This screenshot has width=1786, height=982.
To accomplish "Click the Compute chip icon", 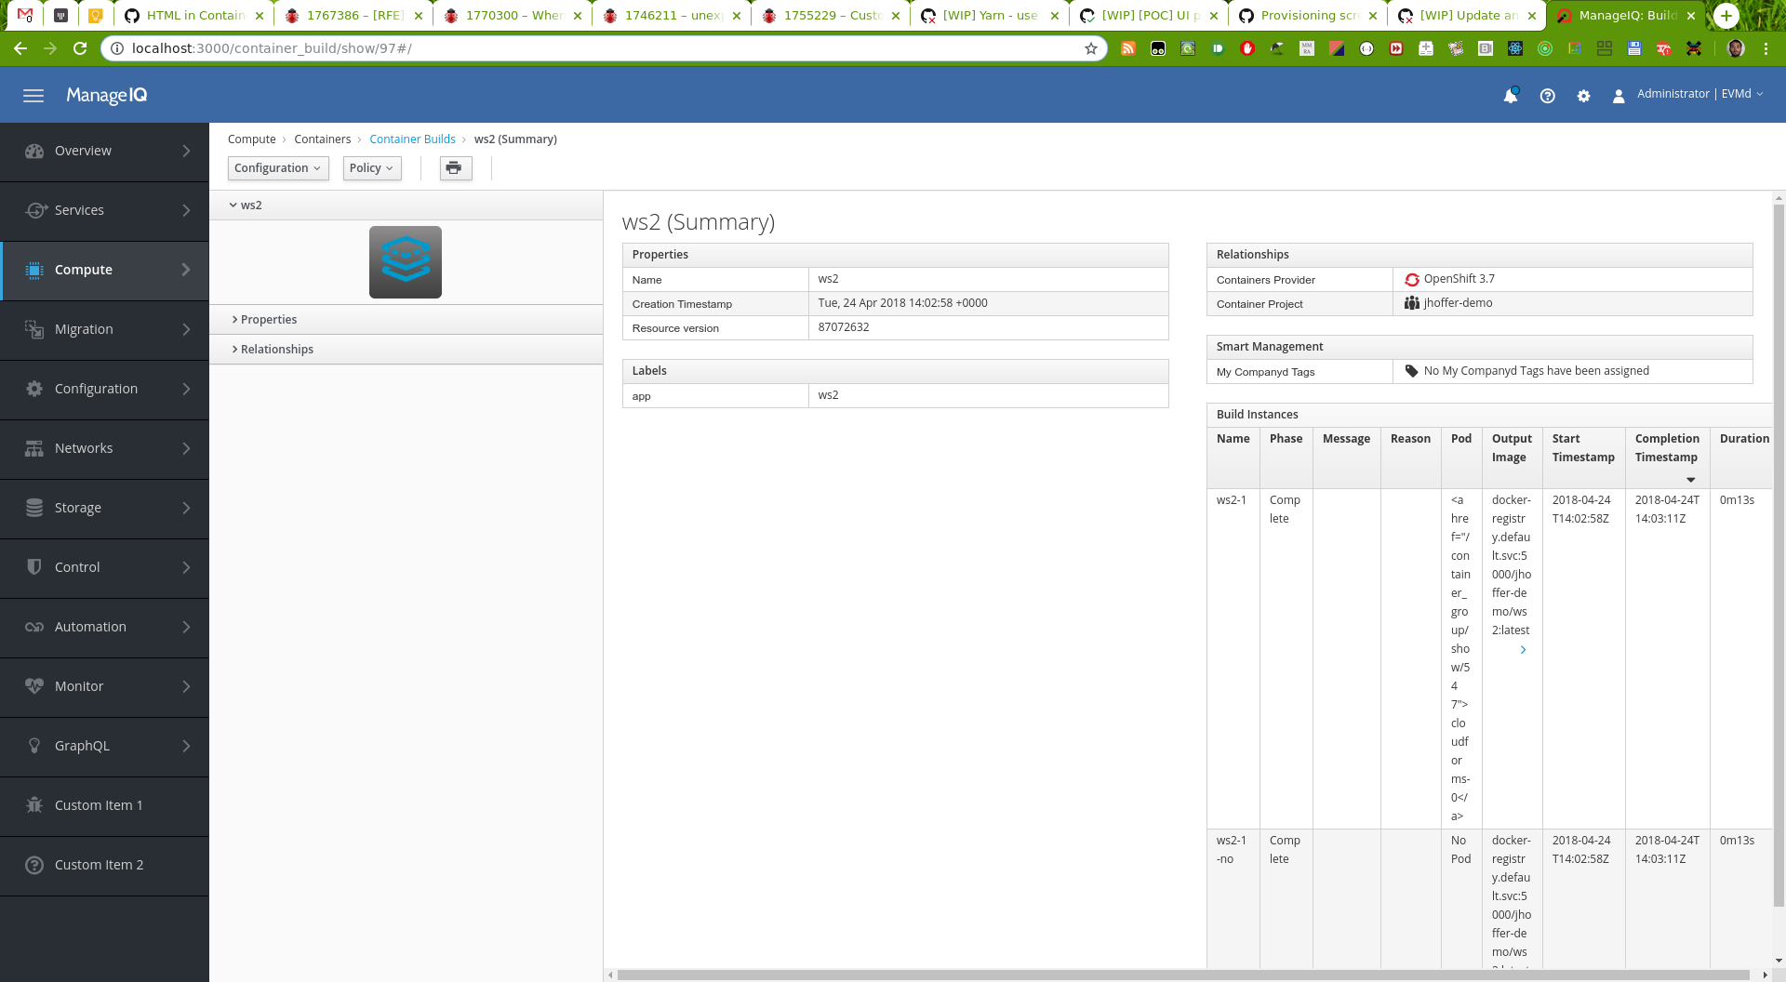I will click(34, 270).
